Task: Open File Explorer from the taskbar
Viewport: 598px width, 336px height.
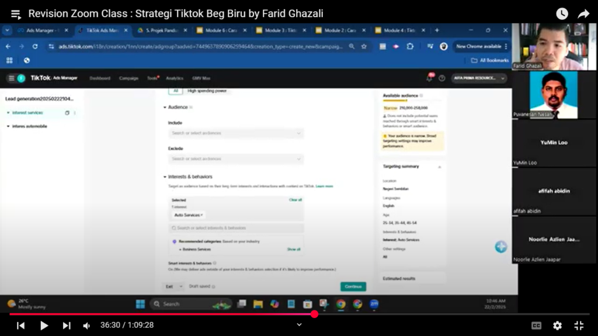Action: (258, 304)
